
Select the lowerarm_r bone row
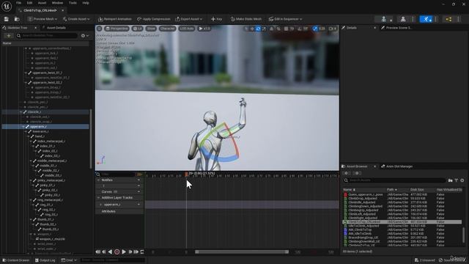point(45,131)
